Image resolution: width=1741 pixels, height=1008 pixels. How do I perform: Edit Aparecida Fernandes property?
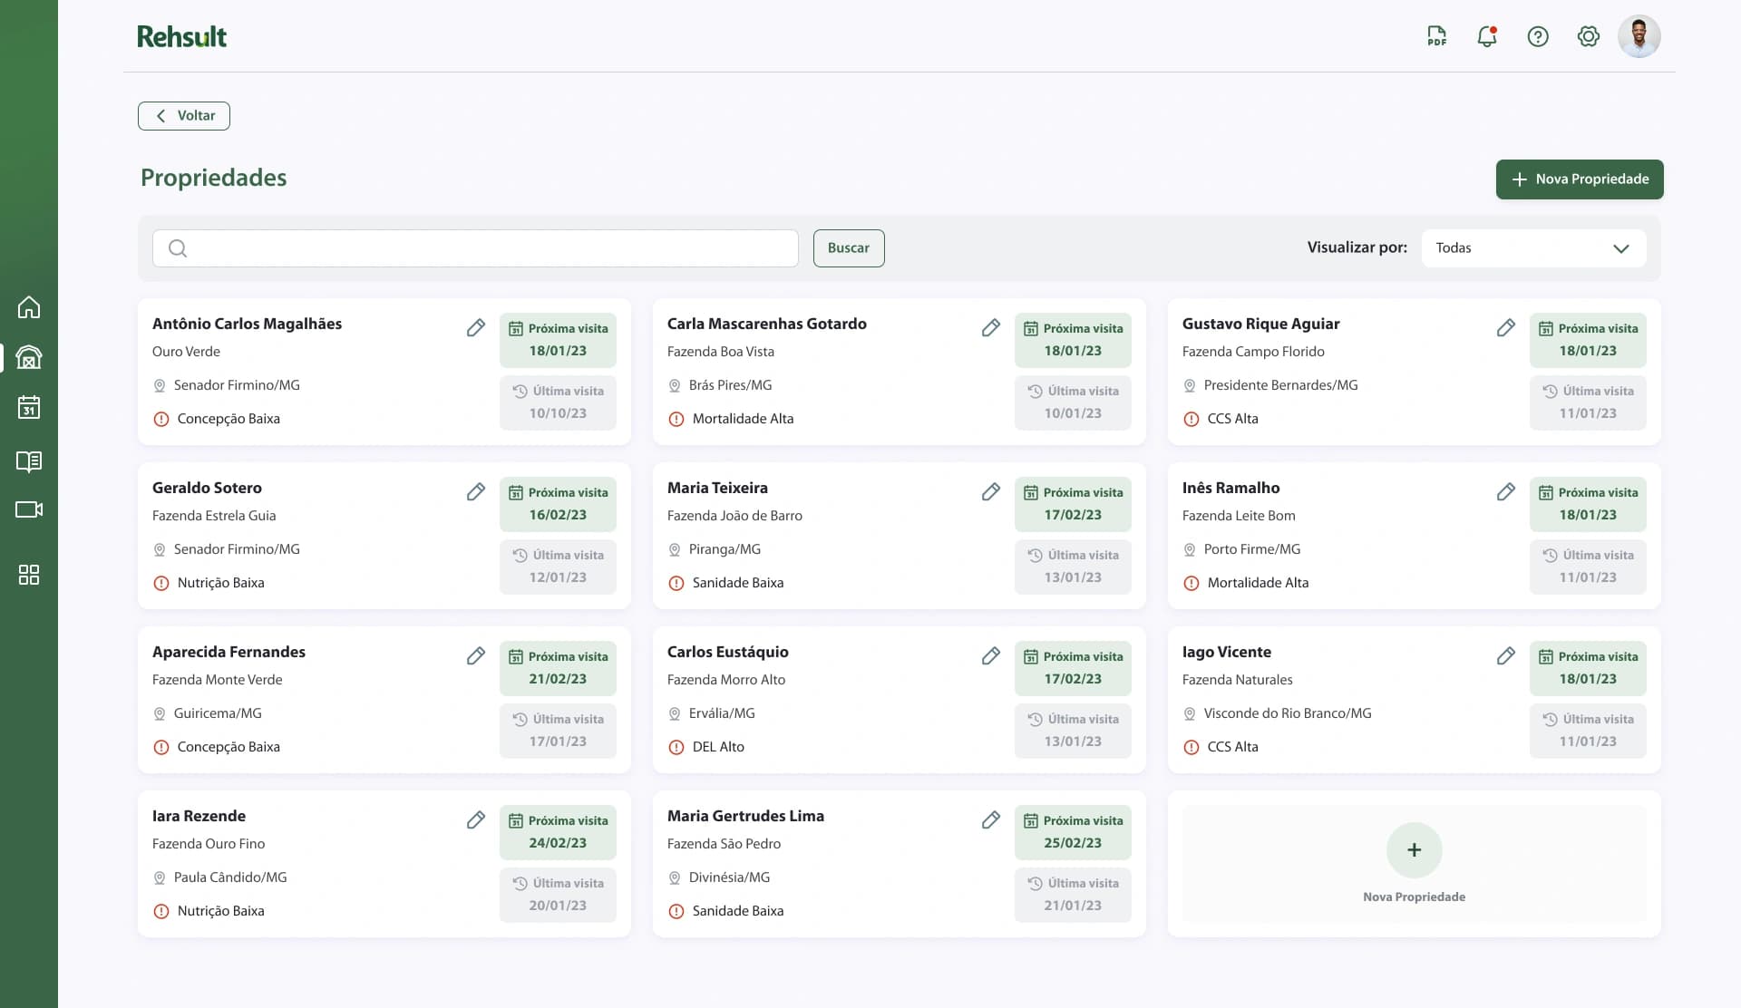(x=476, y=655)
